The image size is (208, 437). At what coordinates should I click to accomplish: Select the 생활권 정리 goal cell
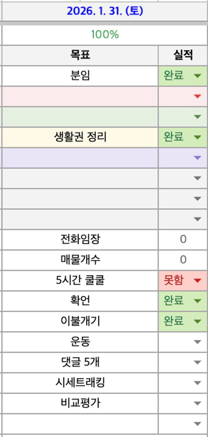click(80, 137)
